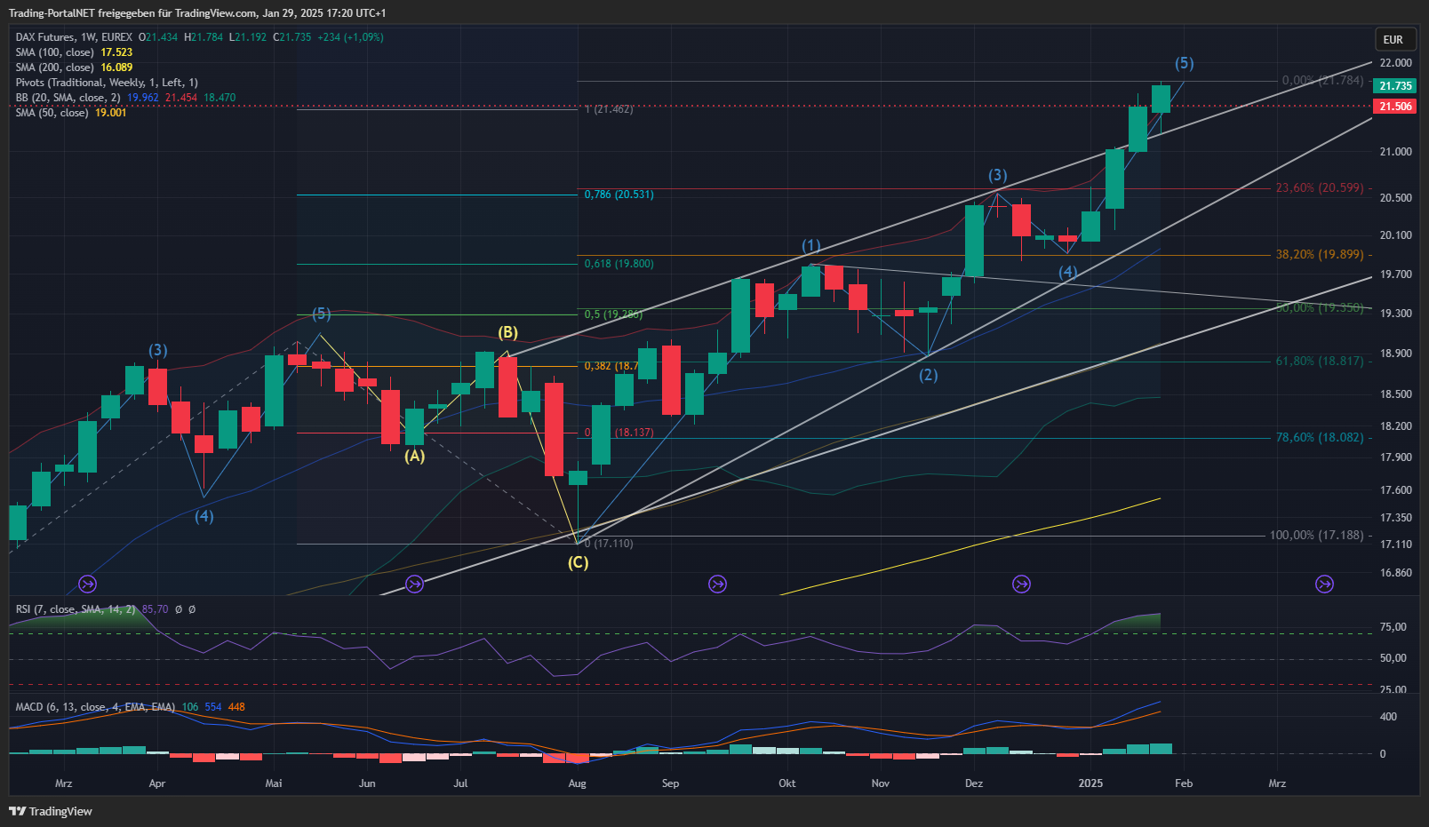Click the purple pivot marker near Sep
Image resolution: width=1429 pixels, height=827 pixels.
coord(717,584)
